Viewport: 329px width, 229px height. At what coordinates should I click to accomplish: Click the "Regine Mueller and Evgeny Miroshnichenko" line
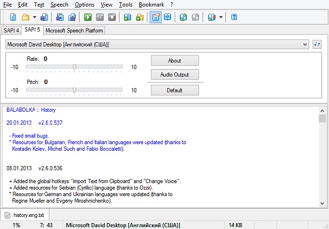62,201
